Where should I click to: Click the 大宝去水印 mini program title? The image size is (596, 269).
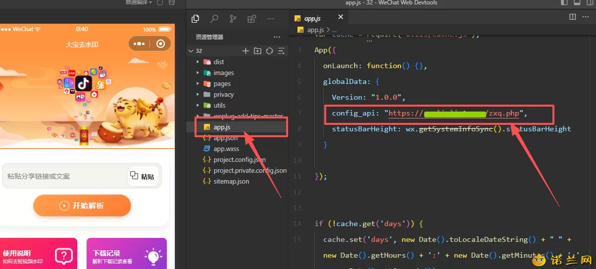coord(82,44)
